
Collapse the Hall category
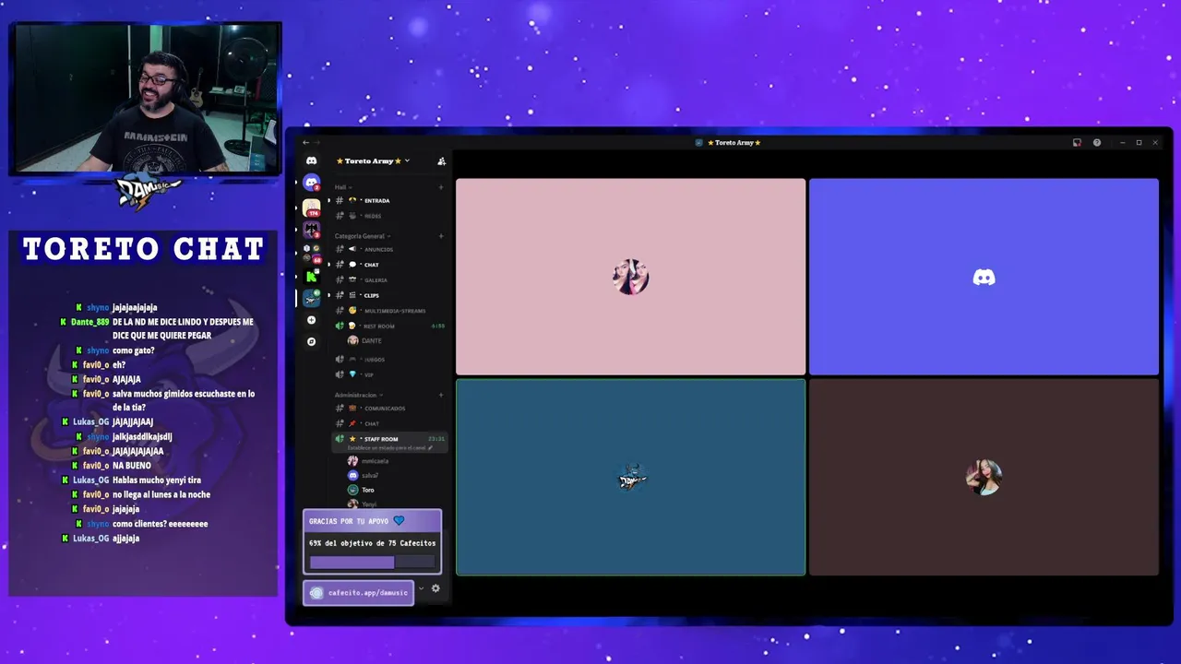(x=341, y=187)
